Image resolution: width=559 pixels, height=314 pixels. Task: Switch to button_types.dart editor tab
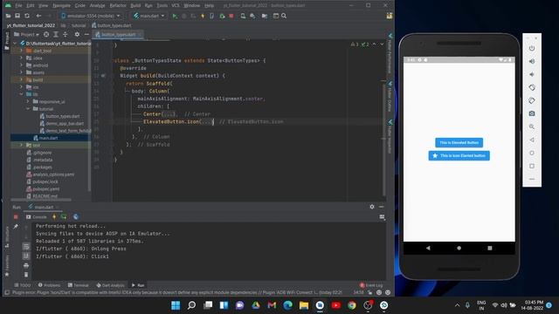(118, 35)
